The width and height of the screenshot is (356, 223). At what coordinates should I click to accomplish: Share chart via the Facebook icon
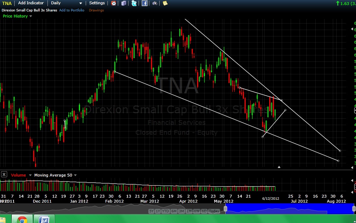point(144,3)
